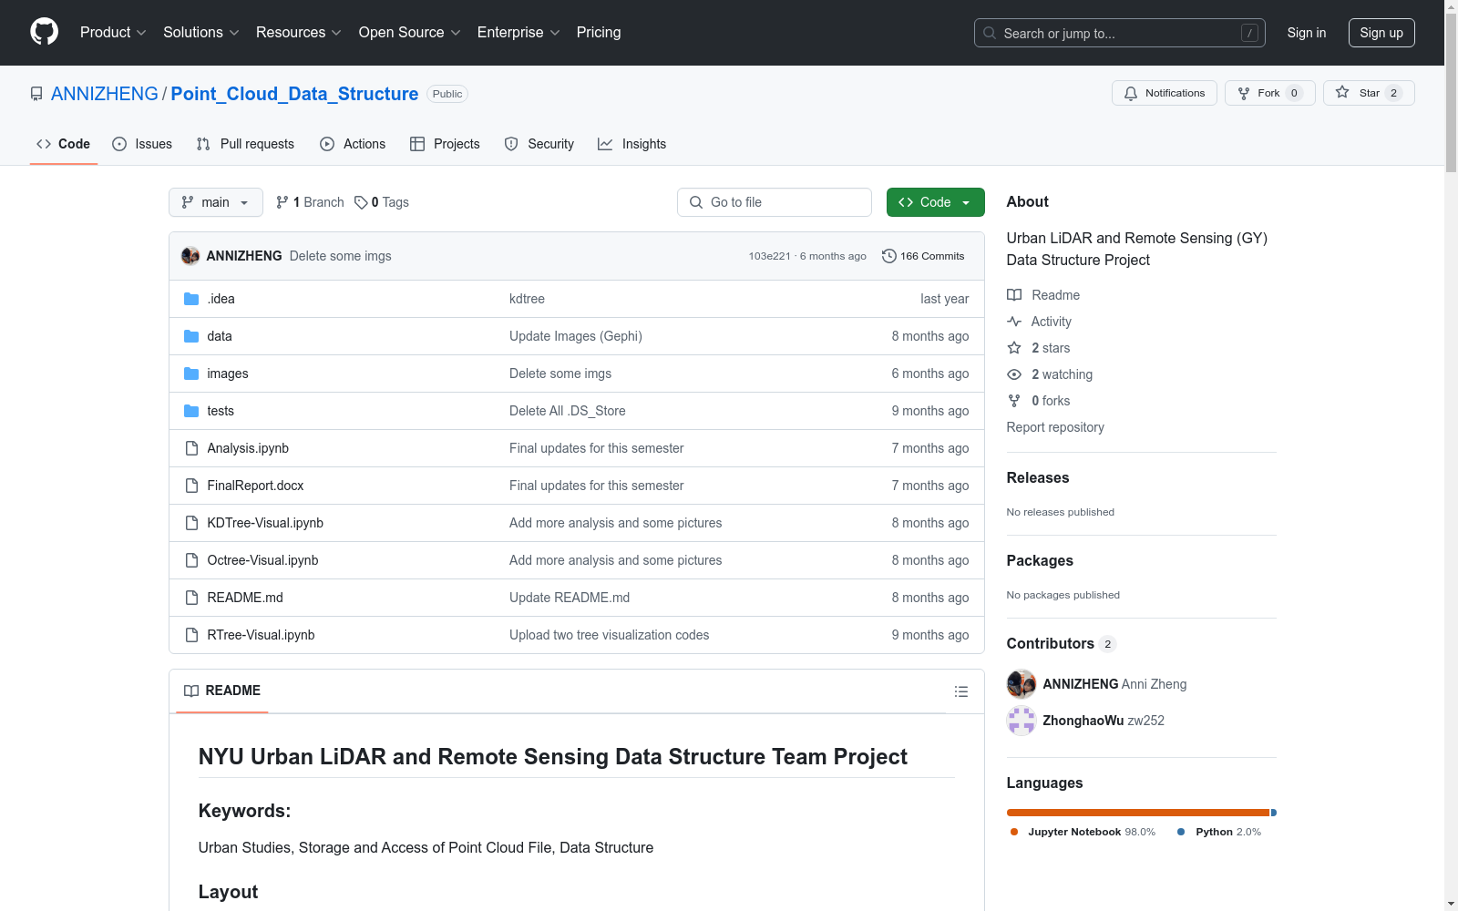Click the star icon beside 2 stars
The height and width of the screenshot is (911, 1458).
1014,348
